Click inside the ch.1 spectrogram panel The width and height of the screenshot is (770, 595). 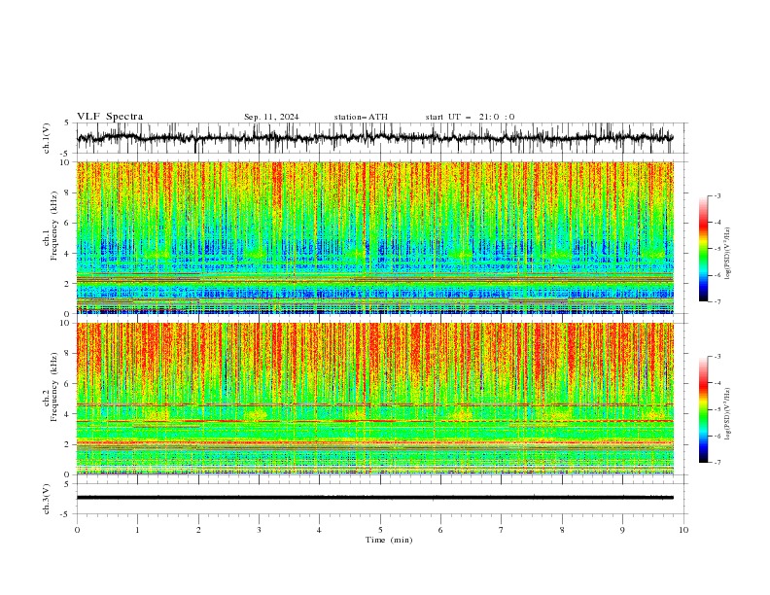pos(375,237)
